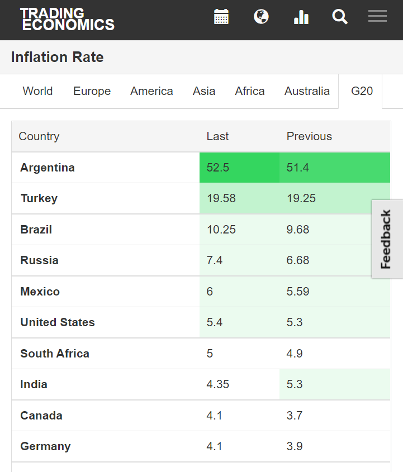Click the Feedback side button
Image resolution: width=403 pixels, height=472 pixels.
pyautogui.click(x=387, y=239)
